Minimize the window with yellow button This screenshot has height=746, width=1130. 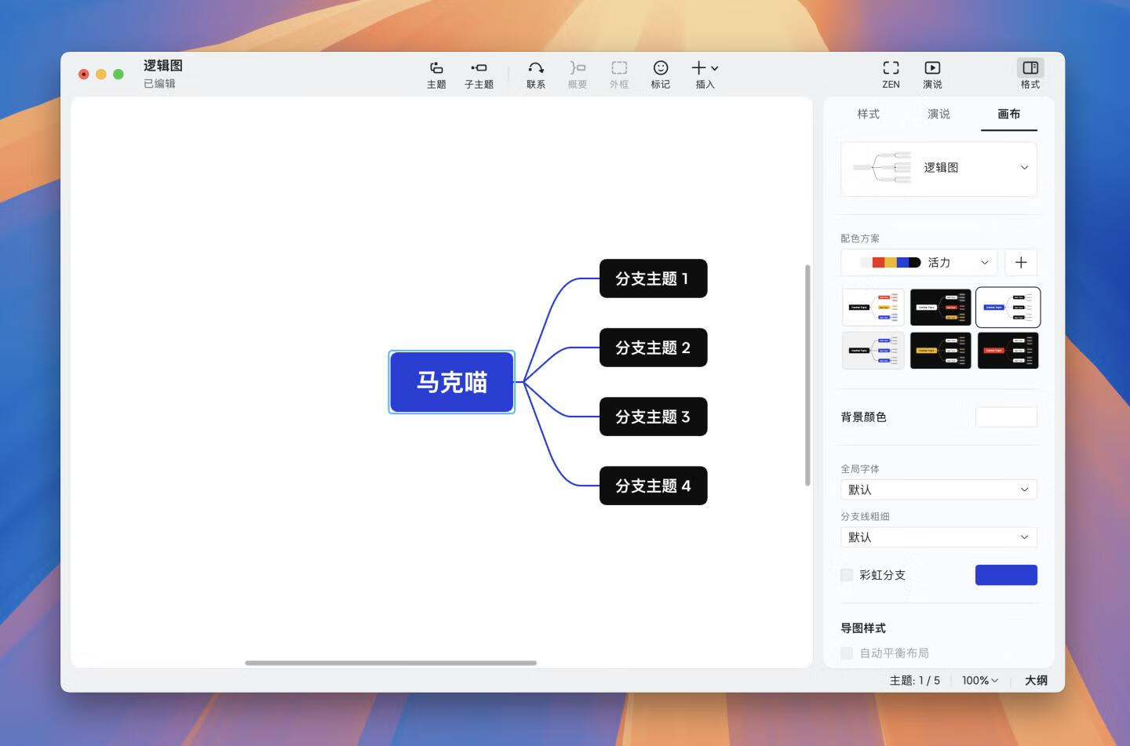coord(101,75)
